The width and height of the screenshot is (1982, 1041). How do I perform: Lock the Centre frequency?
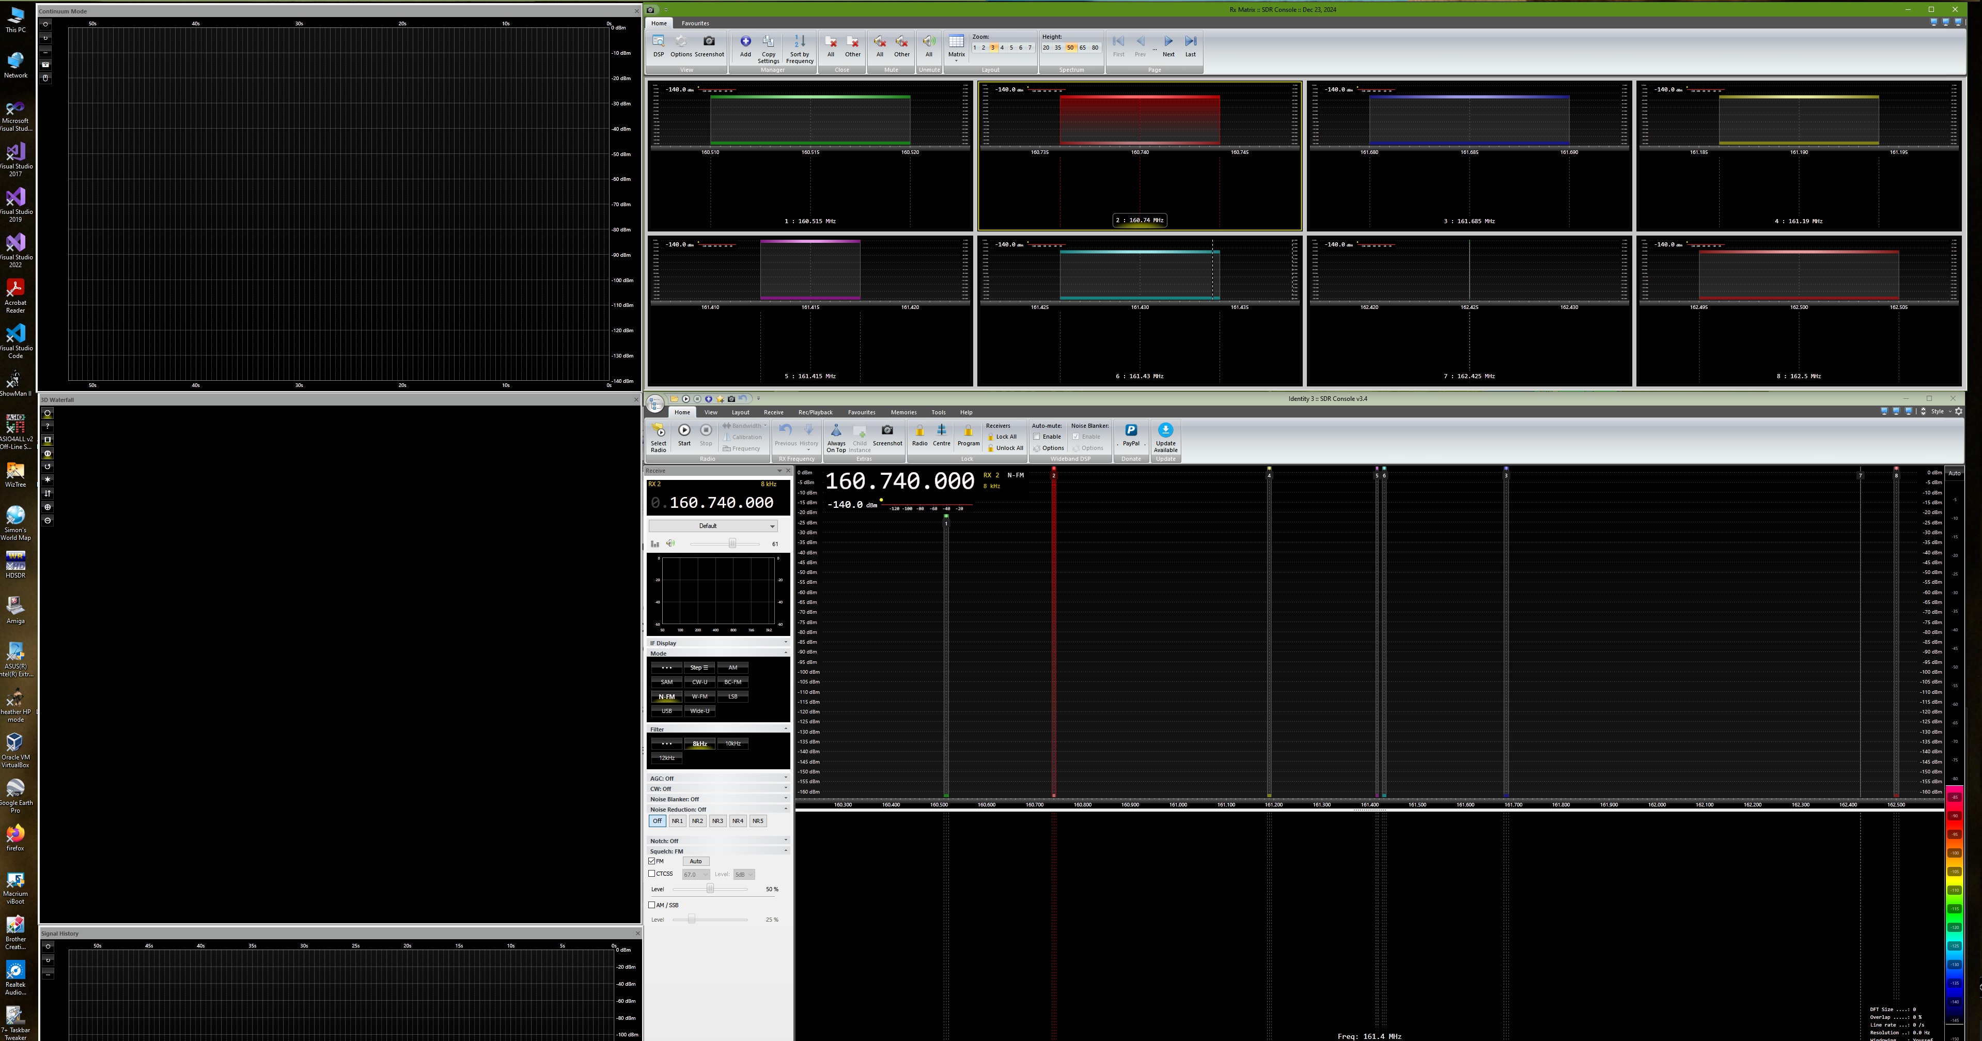[941, 434]
